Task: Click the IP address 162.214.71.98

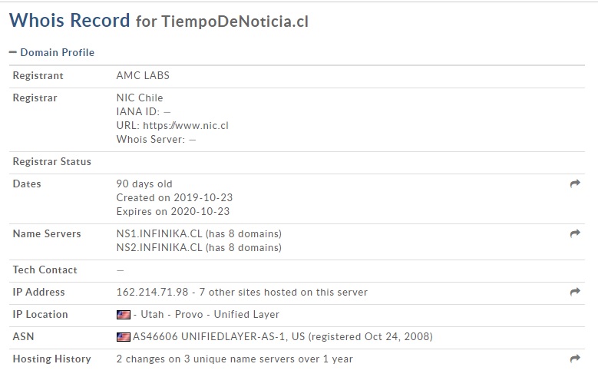Action: 150,292
